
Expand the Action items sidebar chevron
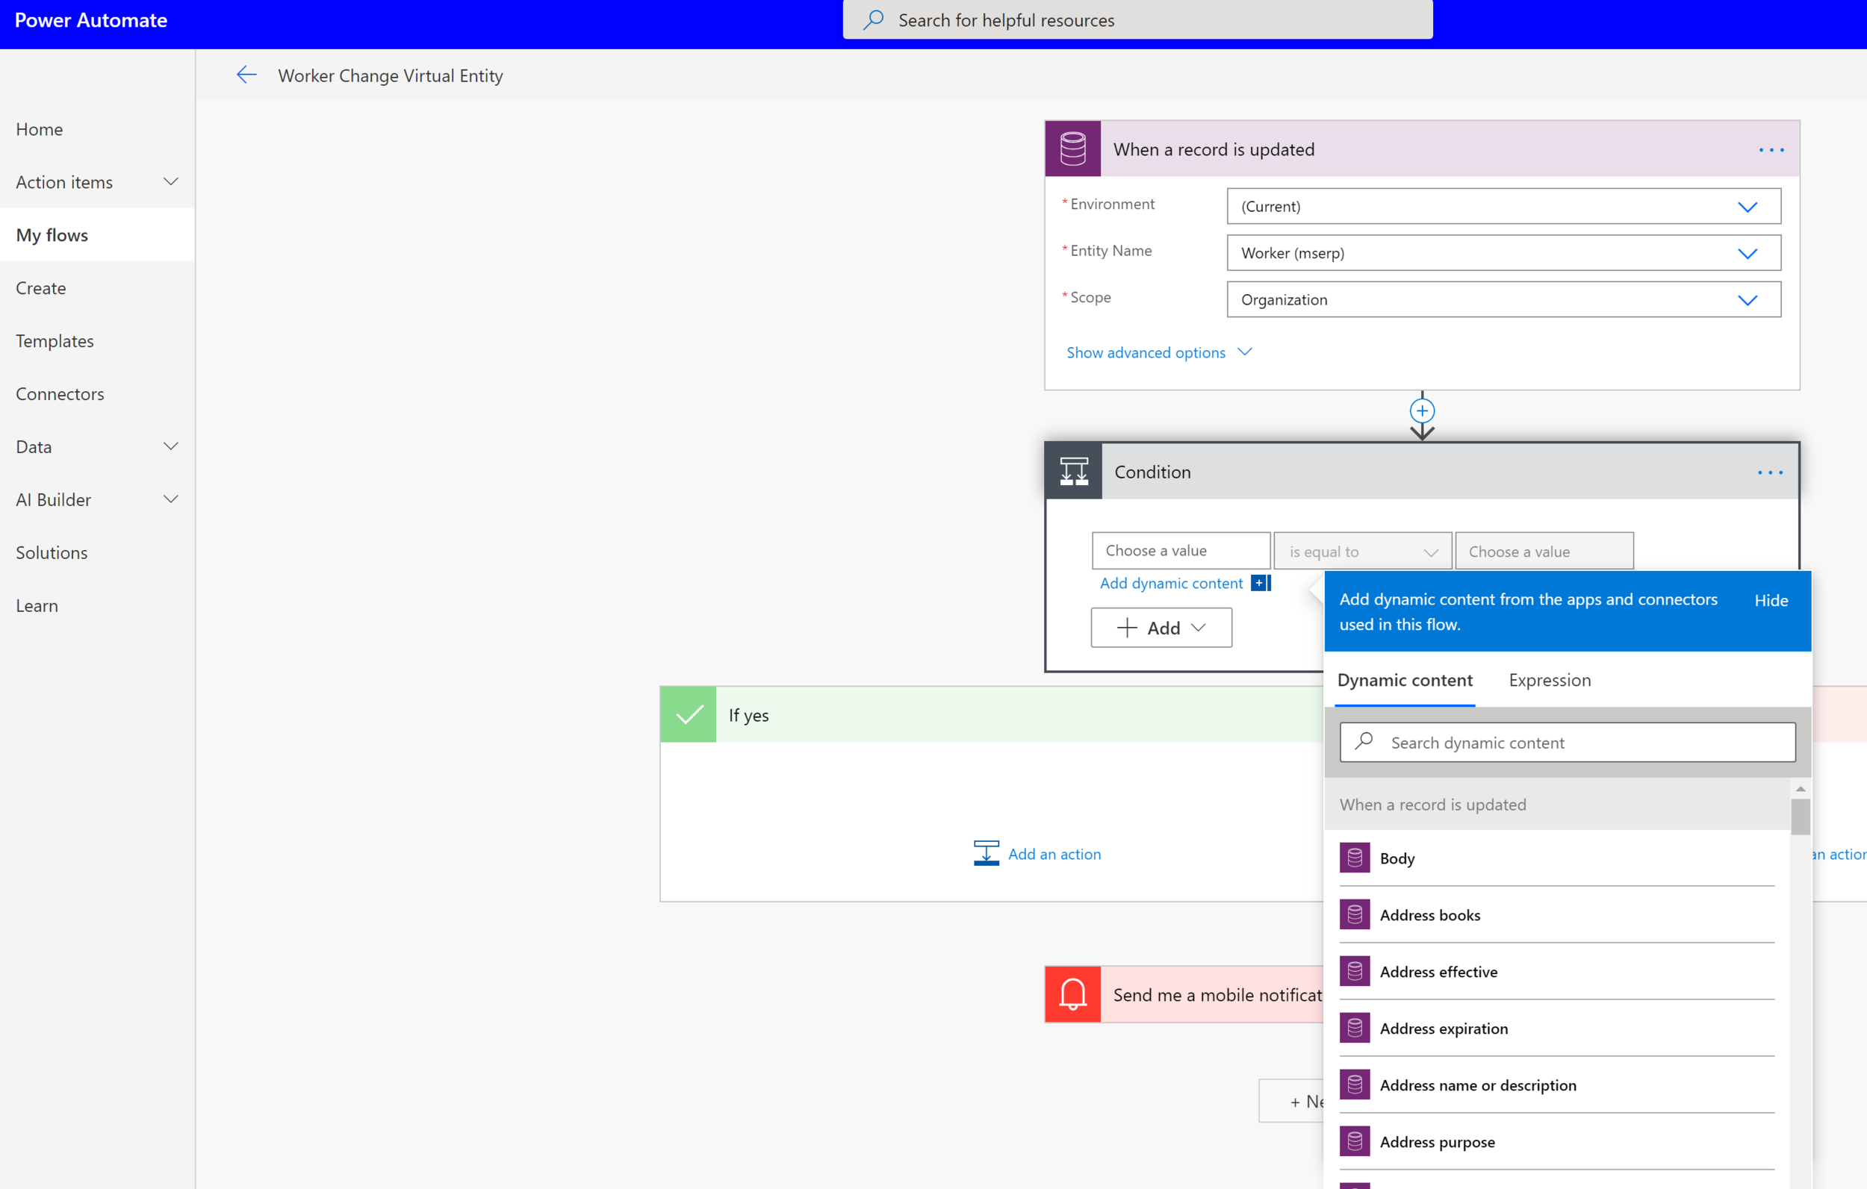(x=170, y=181)
